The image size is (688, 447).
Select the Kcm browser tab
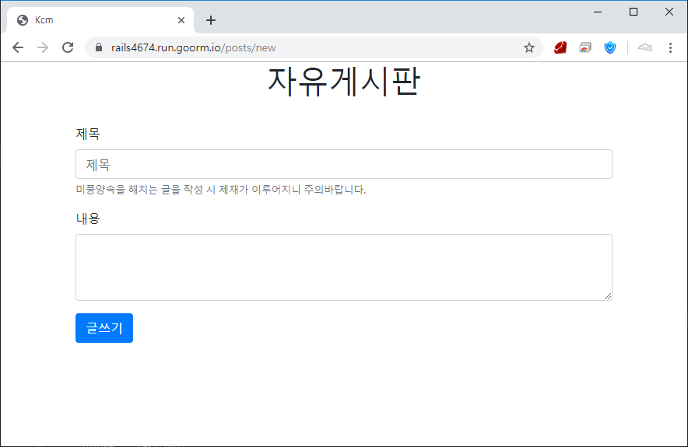click(100, 20)
